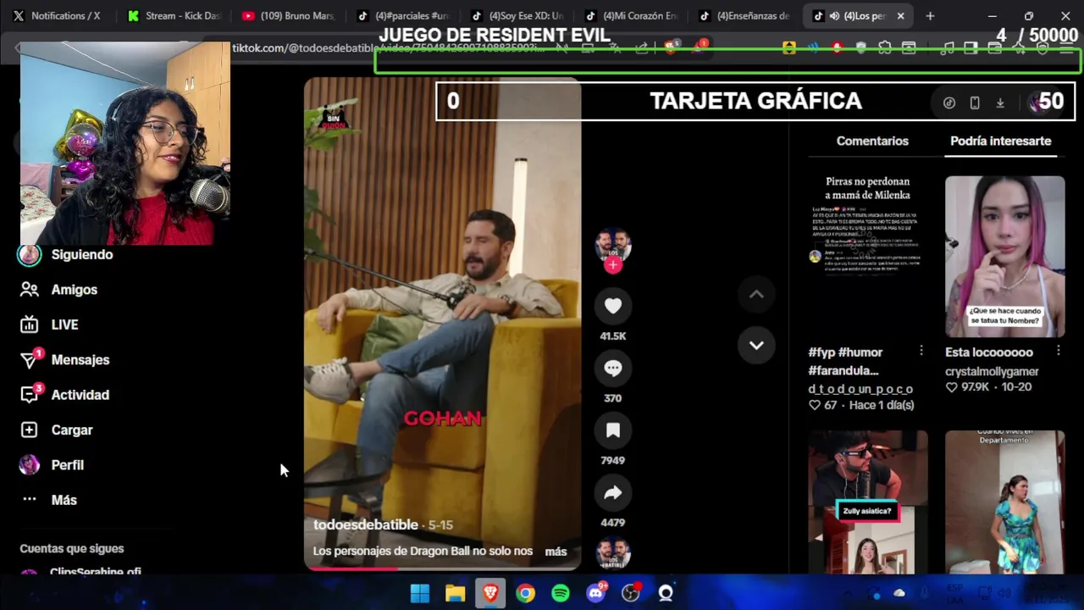1084x610 pixels.
Task: Open the Cuando vives en Departamento video thumbnail
Action: (1005, 502)
